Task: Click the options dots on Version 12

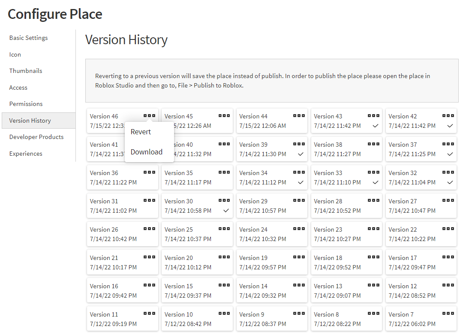Action: point(448,285)
